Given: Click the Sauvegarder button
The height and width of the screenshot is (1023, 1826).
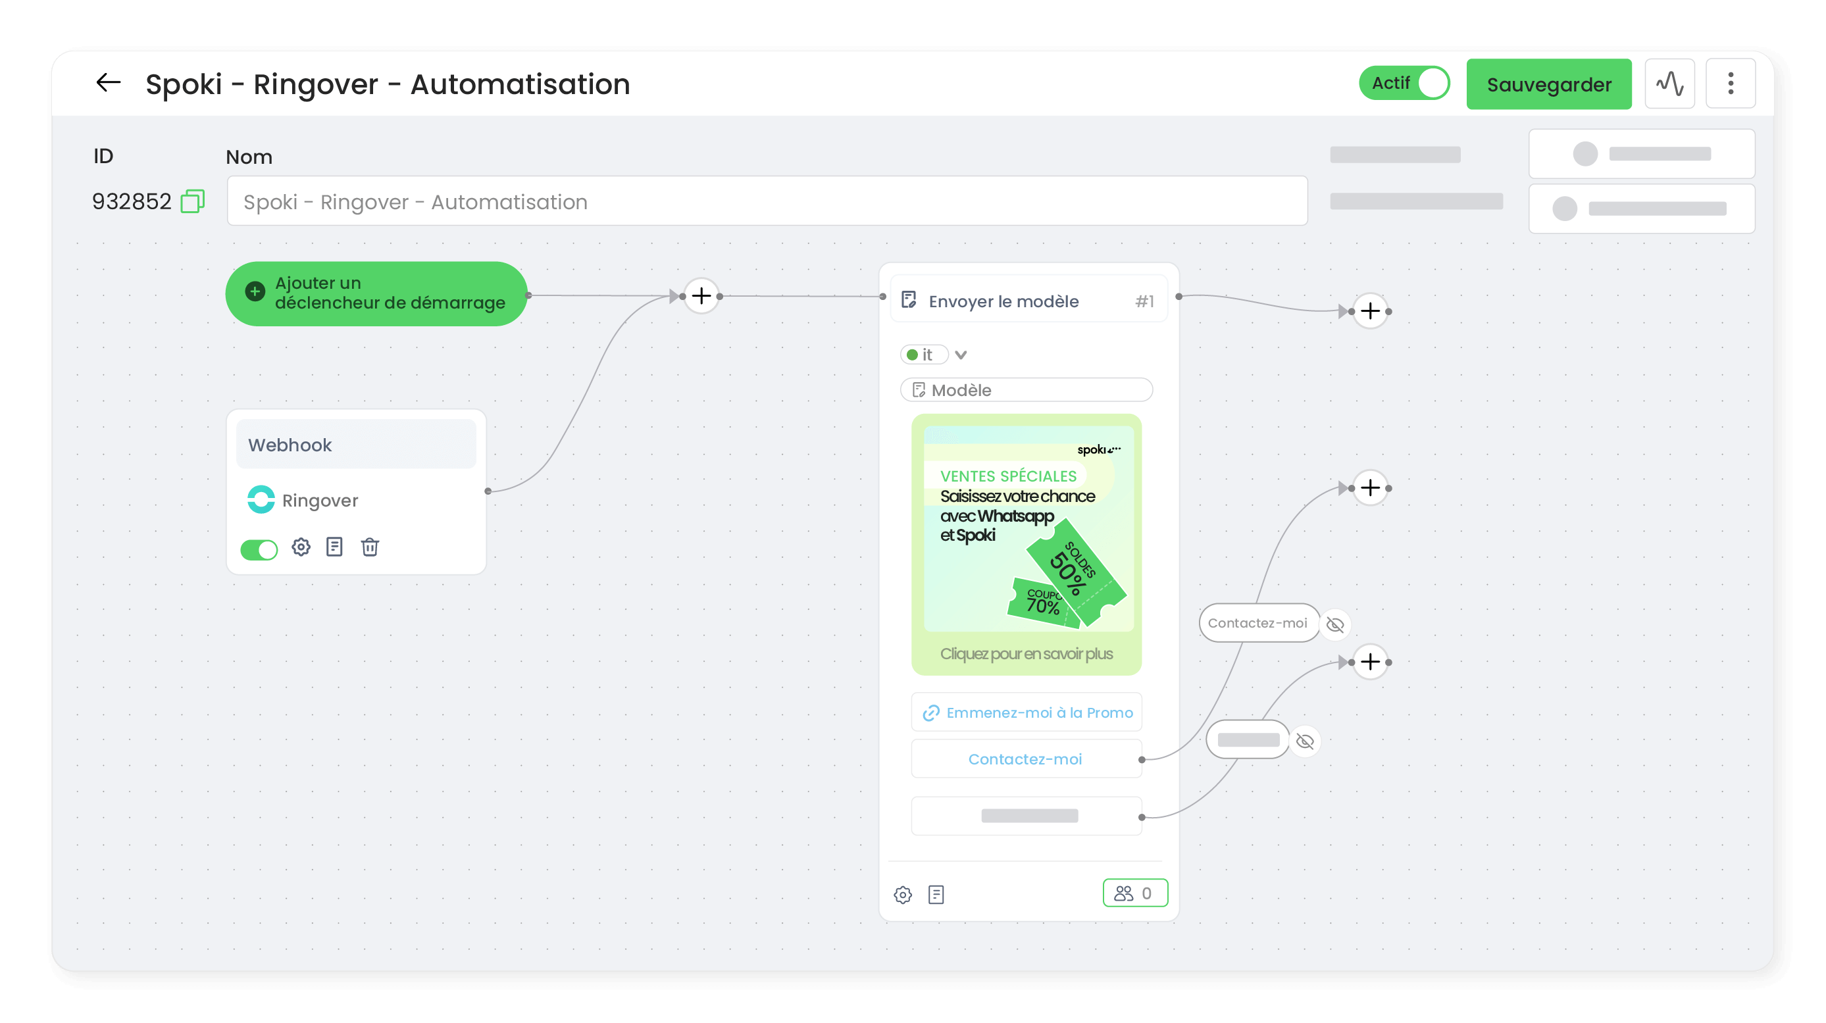Looking at the screenshot, I should click(1549, 84).
